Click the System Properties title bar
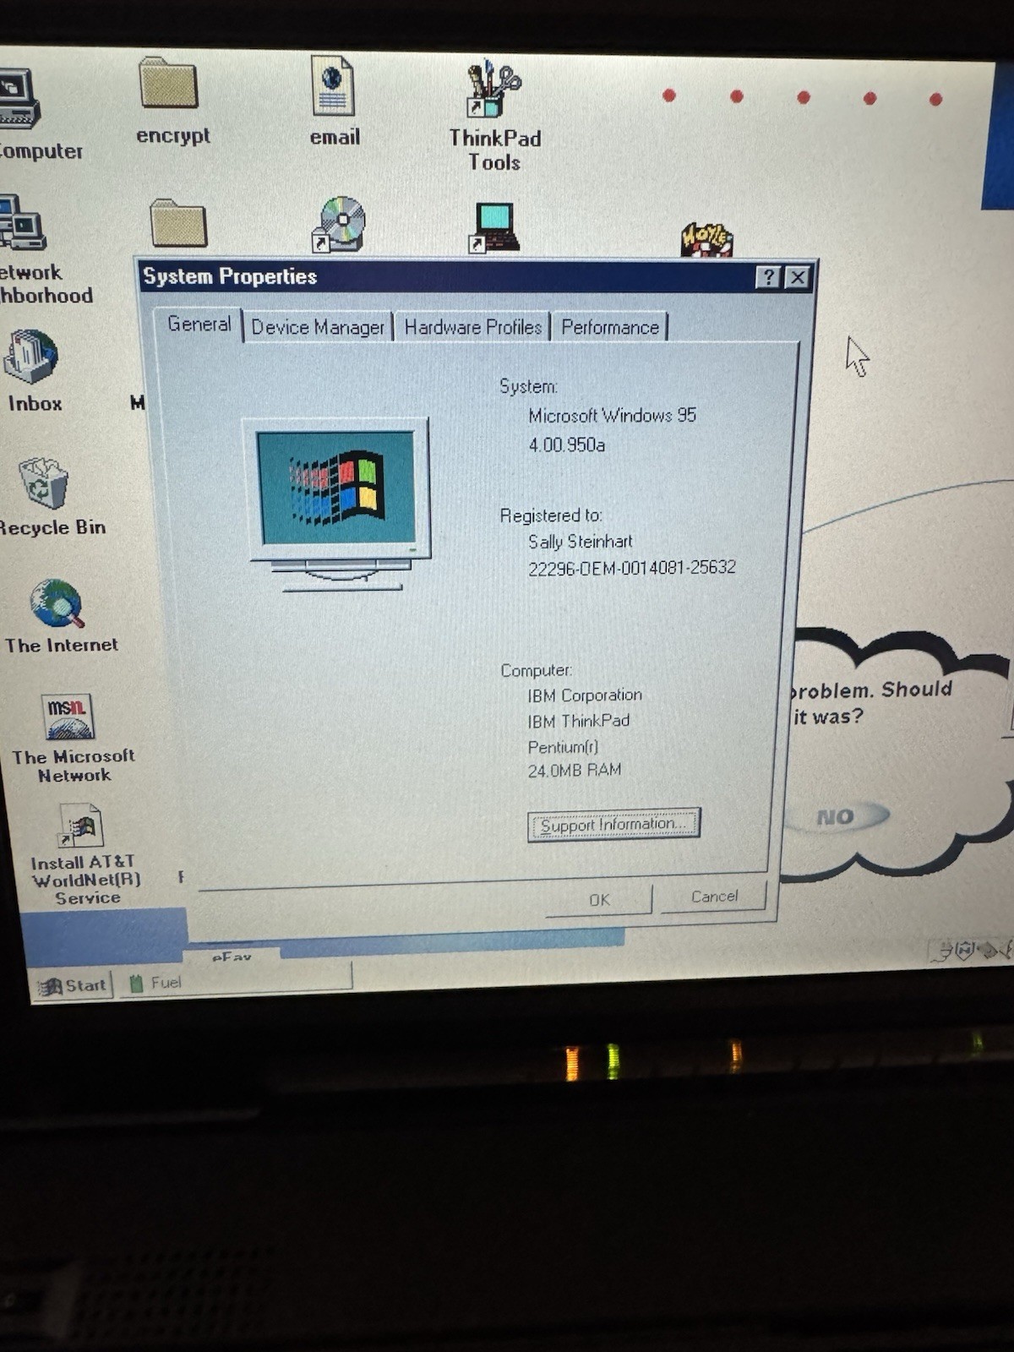This screenshot has height=1352, width=1014. 477,276
